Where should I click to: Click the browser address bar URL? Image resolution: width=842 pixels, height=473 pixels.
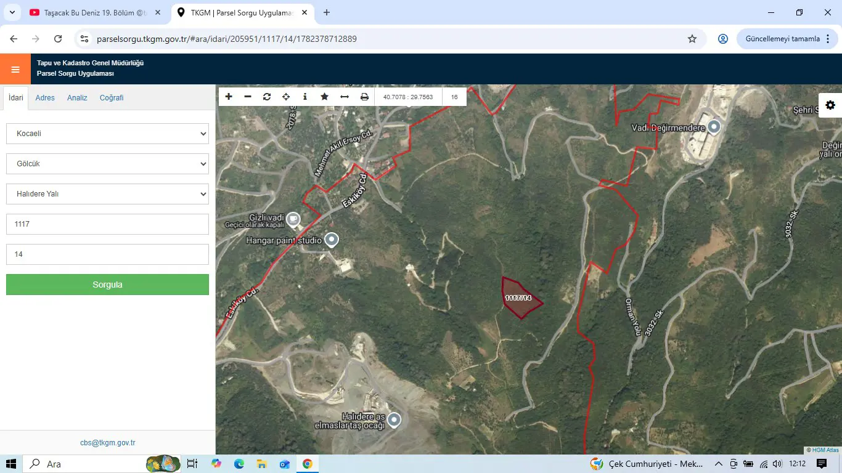tap(227, 39)
